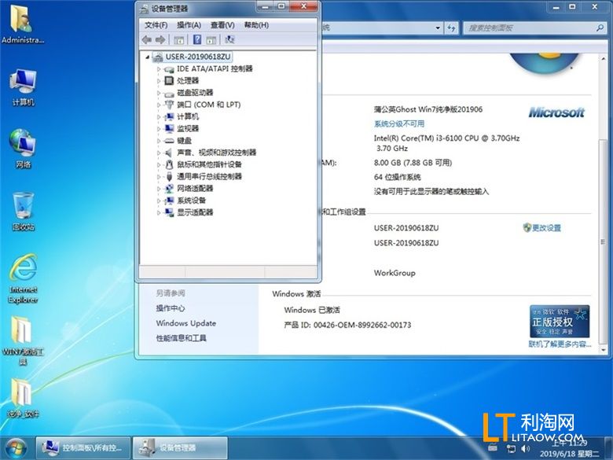Select the 计算机 desktop icon
Viewport: 613px width, 460px height.
pos(23,86)
